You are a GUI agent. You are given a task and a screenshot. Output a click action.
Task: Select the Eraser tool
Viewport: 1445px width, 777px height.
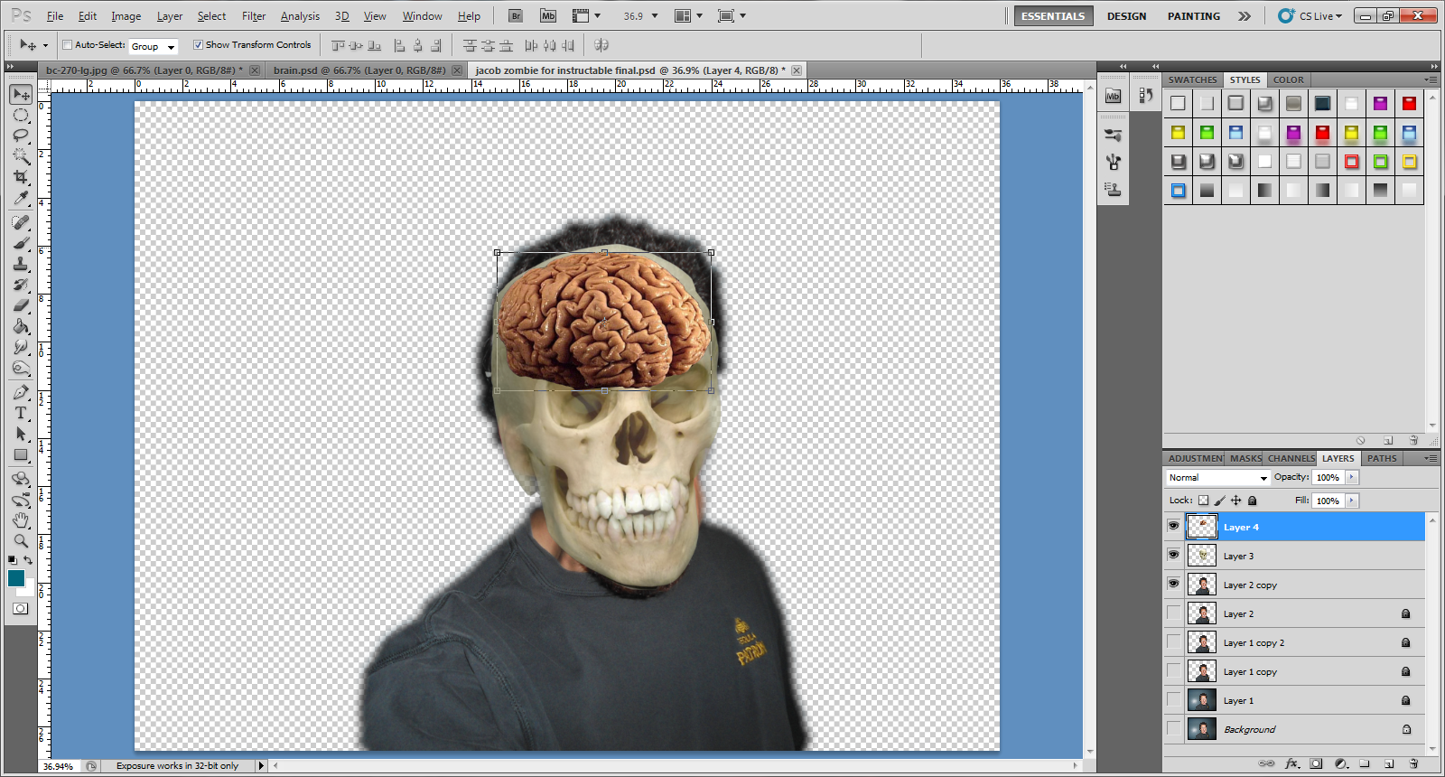coord(21,305)
